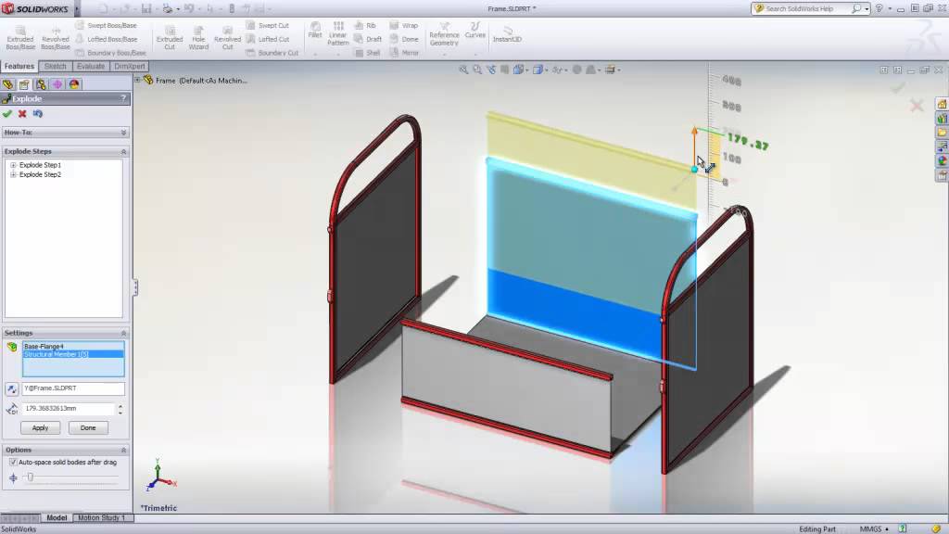
Task: Open the MMGS unit system dropdown
Action: [x=874, y=529]
